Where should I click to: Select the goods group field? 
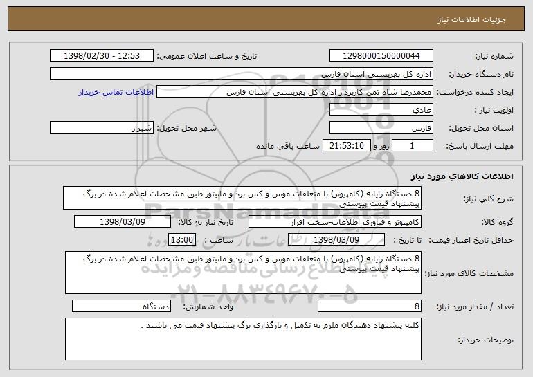pyautogui.click(x=335, y=222)
